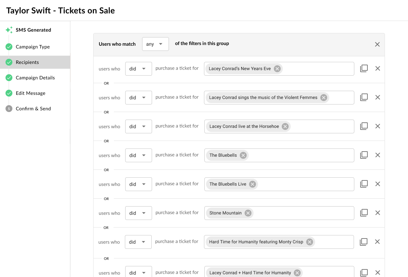Delete the Stone Mountain filter row

click(x=378, y=212)
